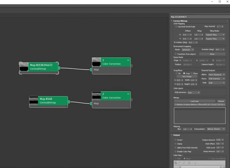Enable the Clamp checkbox

[176, 144]
